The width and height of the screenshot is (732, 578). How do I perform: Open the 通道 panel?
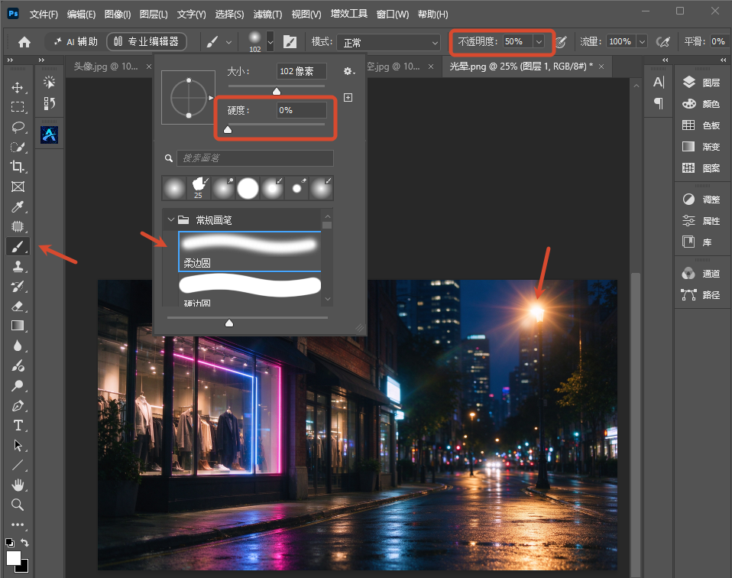tap(701, 274)
